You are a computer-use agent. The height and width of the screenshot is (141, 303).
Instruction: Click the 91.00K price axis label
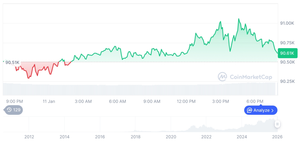tap(287, 23)
